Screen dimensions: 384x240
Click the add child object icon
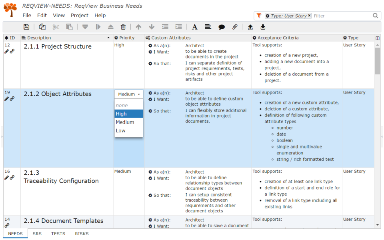(x=98, y=27)
